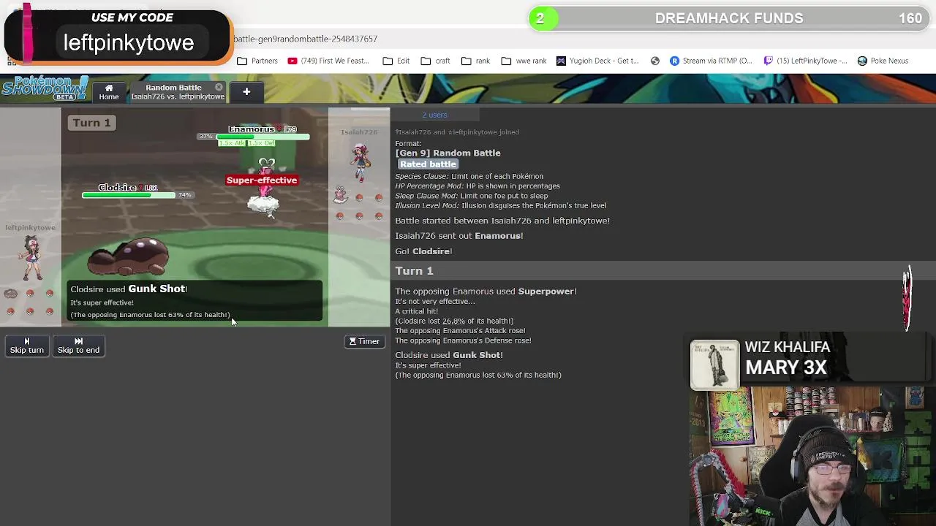
Task: Click the Enamorus used Superpower log line
Action: [486, 291]
